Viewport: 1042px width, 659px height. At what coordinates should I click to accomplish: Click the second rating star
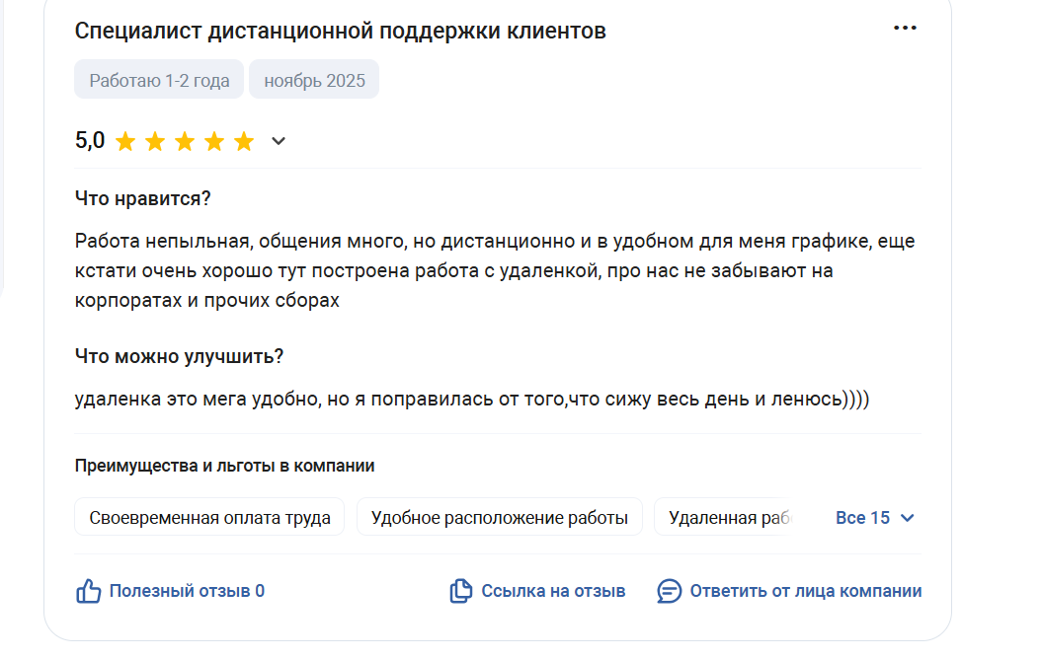coord(155,142)
